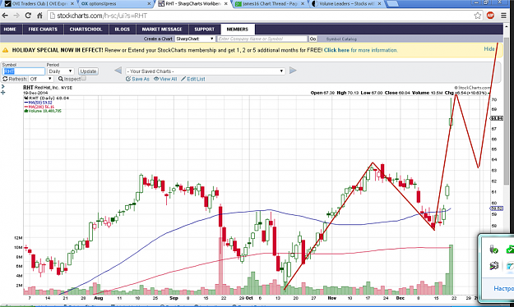Click the blue plus cross icon beside chart

[x=3, y=93]
